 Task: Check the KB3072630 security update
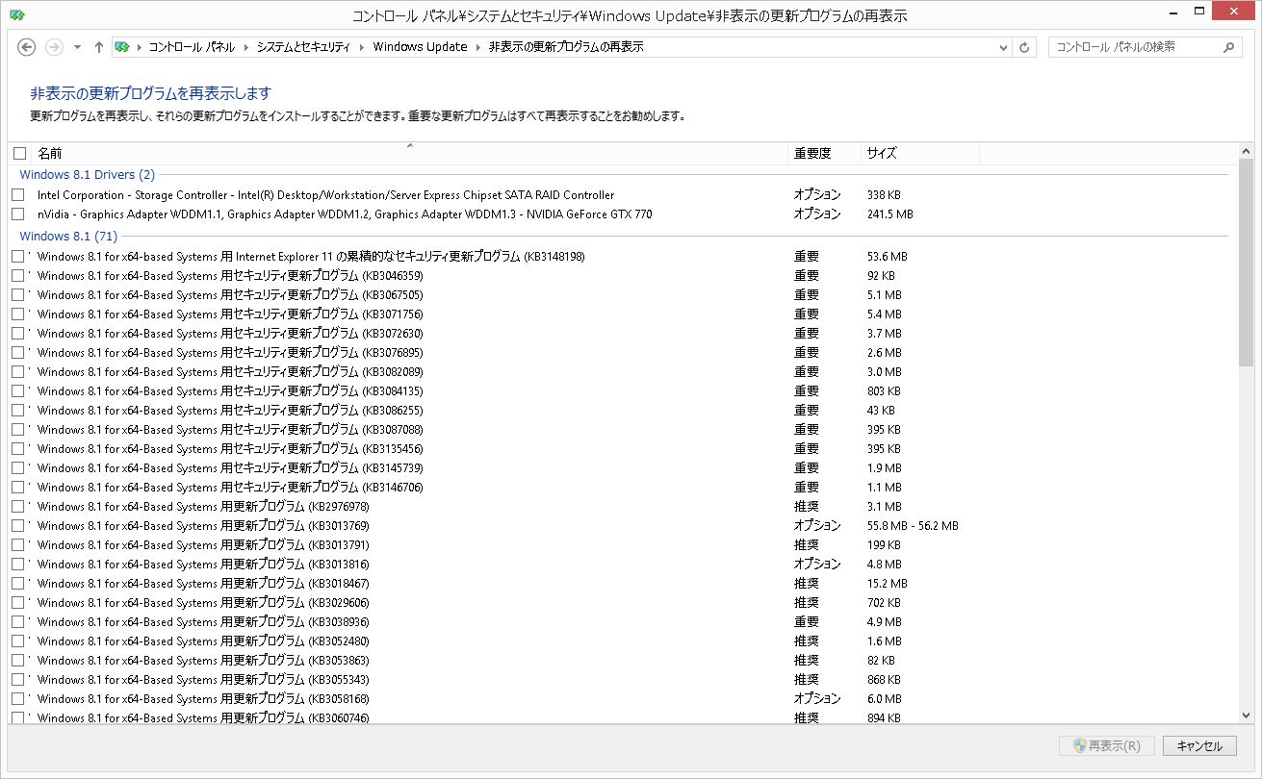(18, 334)
